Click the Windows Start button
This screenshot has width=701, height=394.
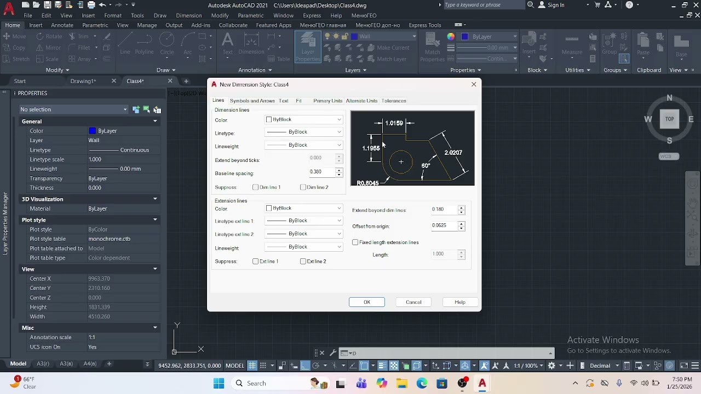coord(219,384)
